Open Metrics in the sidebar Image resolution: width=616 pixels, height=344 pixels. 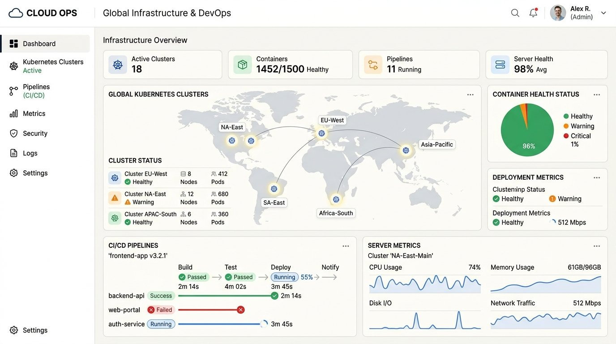click(28, 113)
